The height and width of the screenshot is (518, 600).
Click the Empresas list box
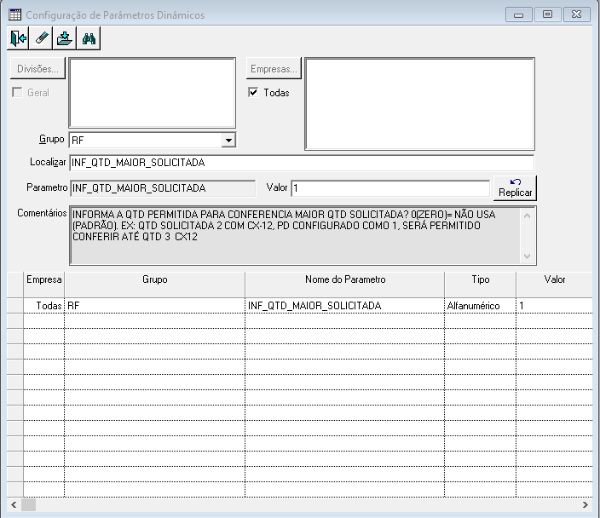420,104
